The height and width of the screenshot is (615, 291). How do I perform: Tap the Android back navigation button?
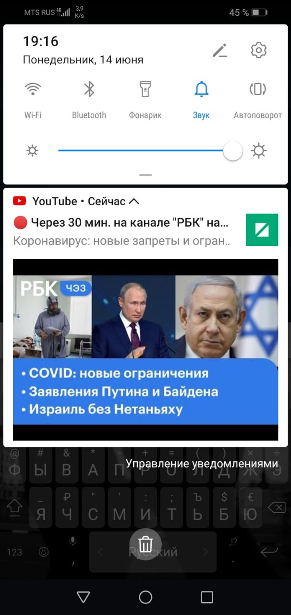(x=84, y=597)
